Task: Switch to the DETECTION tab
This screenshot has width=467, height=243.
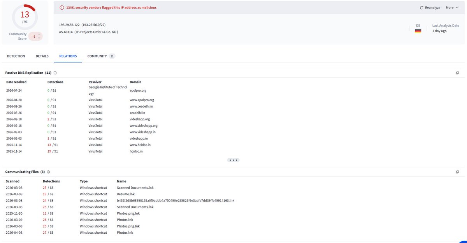Action: 16,56
